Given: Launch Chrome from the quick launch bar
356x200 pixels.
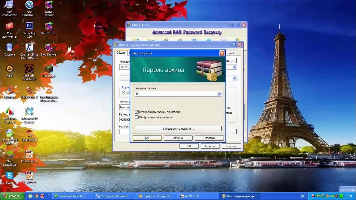Looking at the screenshot, I should [36, 196].
